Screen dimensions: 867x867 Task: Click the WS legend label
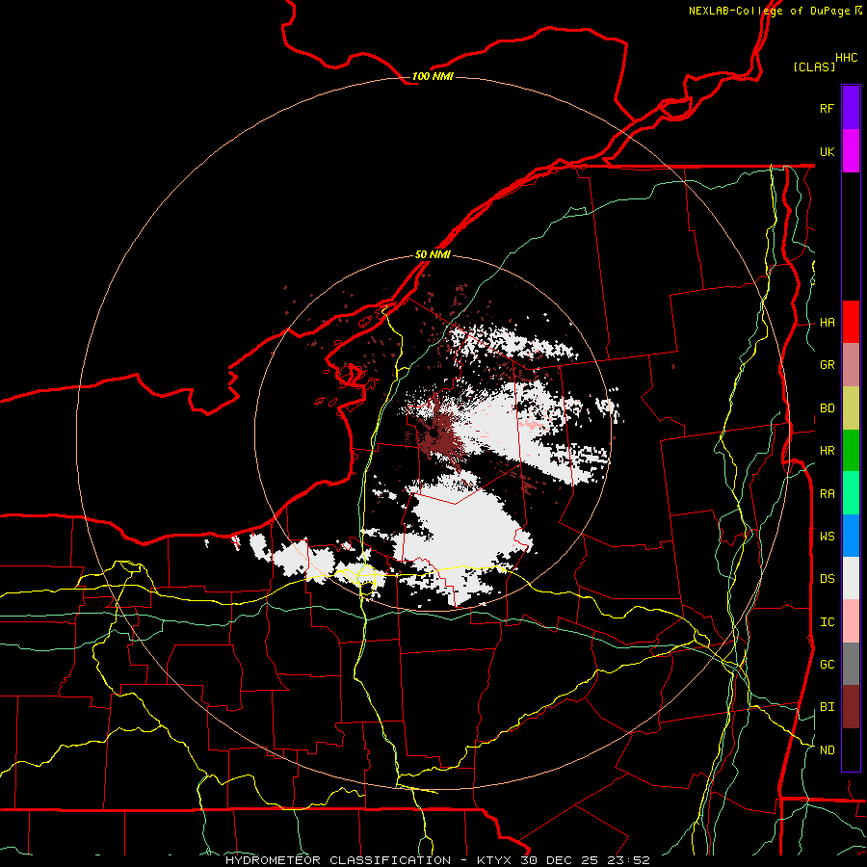(x=827, y=537)
